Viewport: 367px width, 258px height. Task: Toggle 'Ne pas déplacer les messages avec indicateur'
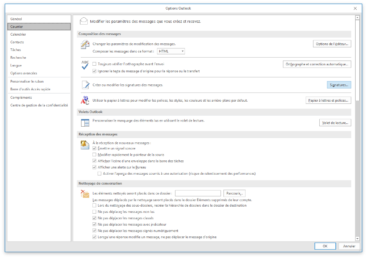click(x=94, y=225)
